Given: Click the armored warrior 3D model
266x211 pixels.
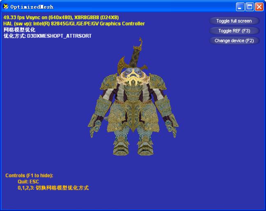Looking at the screenshot, I should 133,97.
